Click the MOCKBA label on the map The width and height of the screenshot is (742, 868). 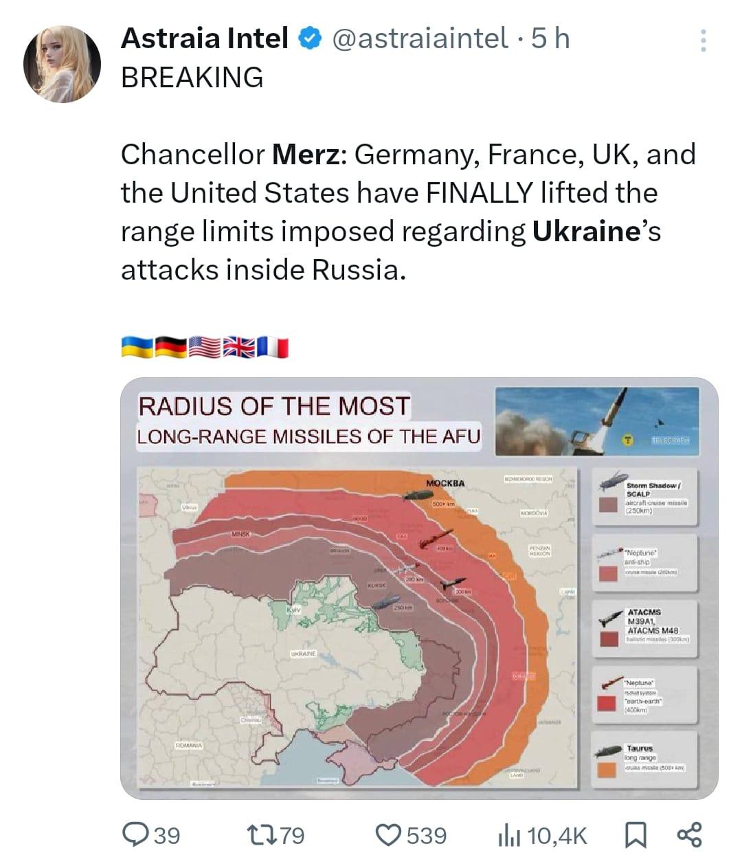(x=445, y=483)
